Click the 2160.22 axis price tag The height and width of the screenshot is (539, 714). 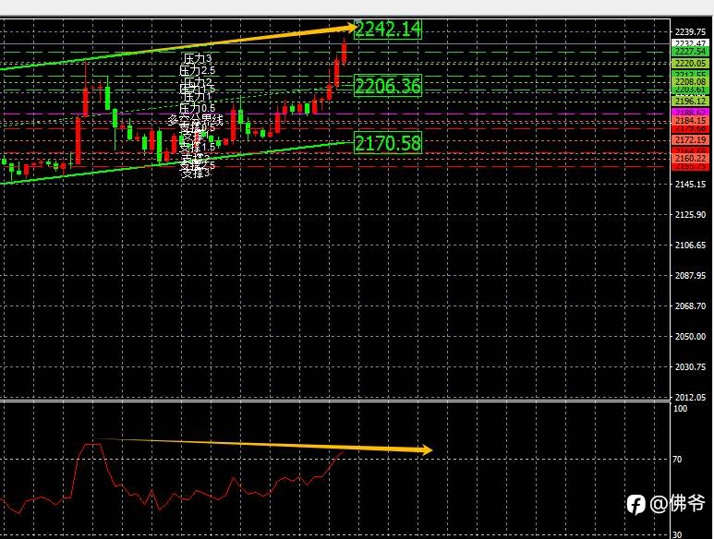[690, 158]
